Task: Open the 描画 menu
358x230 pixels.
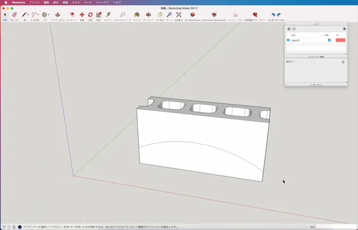Action: 65,2
